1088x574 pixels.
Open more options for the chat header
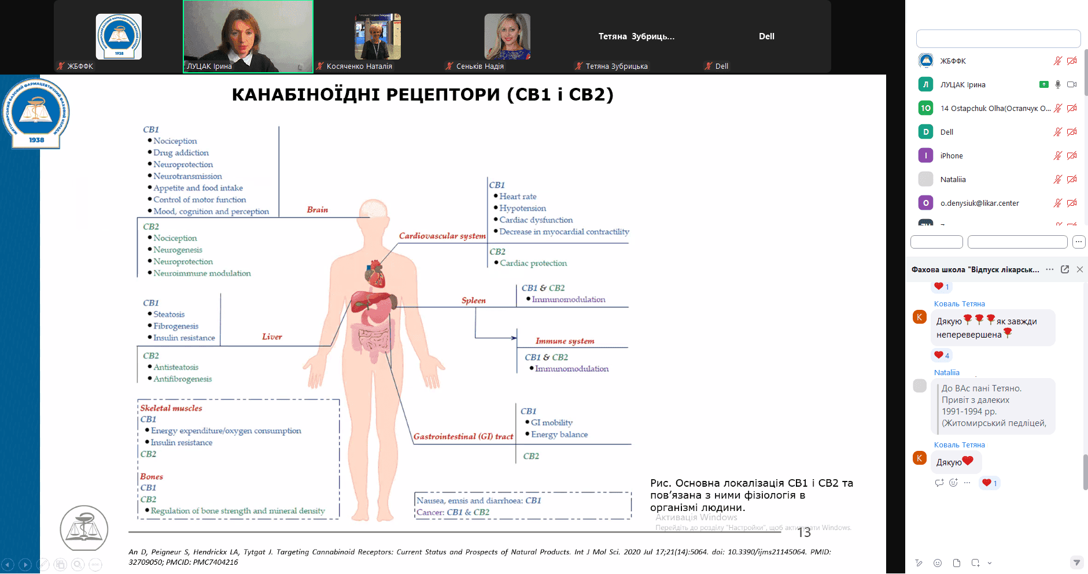pyautogui.click(x=1050, y=269)
